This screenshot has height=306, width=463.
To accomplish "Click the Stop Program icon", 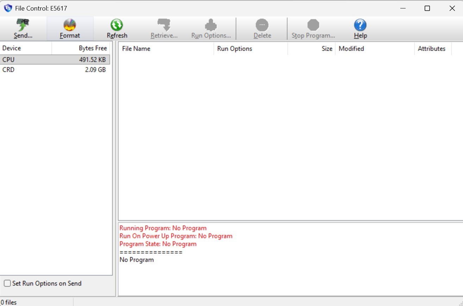I will (x=313, y=25).
